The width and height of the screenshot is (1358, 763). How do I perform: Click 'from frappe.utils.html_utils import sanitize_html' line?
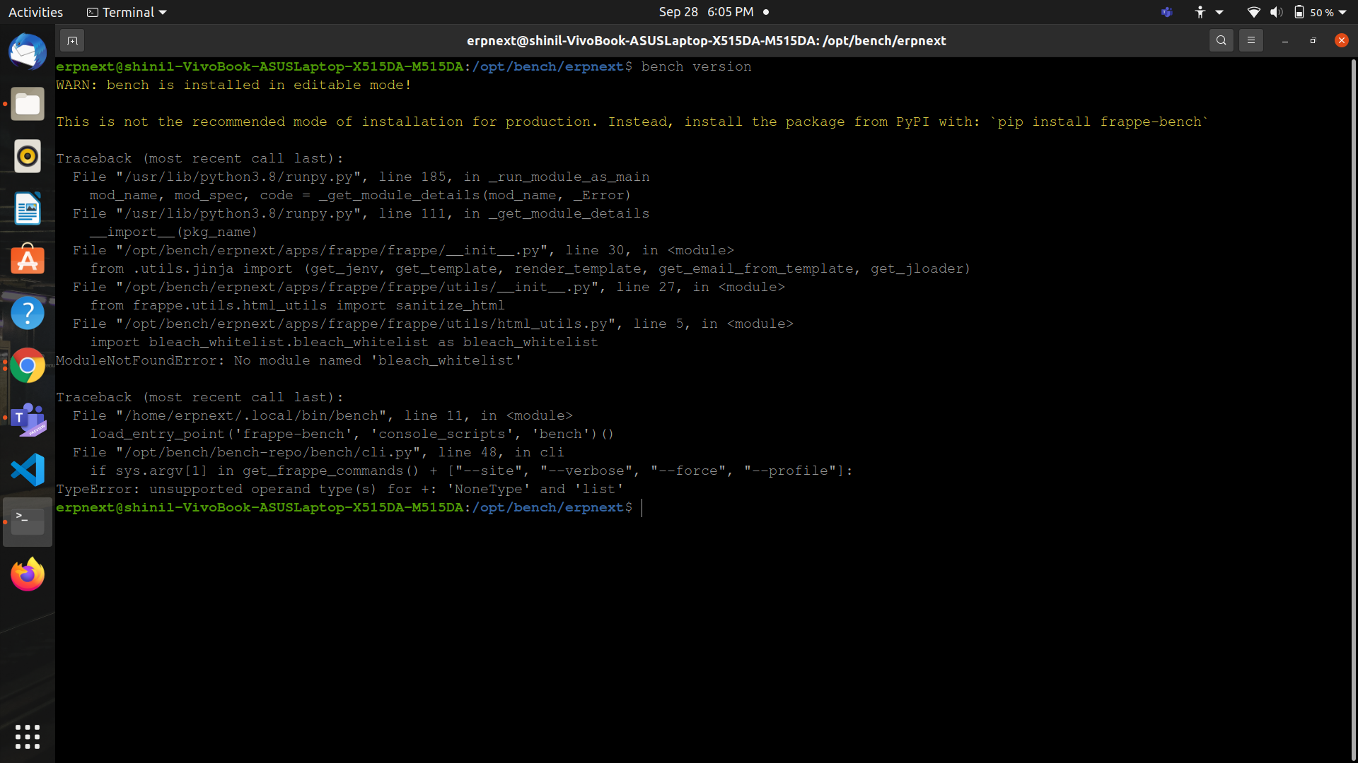coord(297,305)
